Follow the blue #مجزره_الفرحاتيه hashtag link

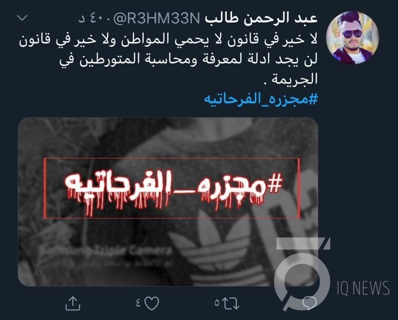tap(261, 99)
